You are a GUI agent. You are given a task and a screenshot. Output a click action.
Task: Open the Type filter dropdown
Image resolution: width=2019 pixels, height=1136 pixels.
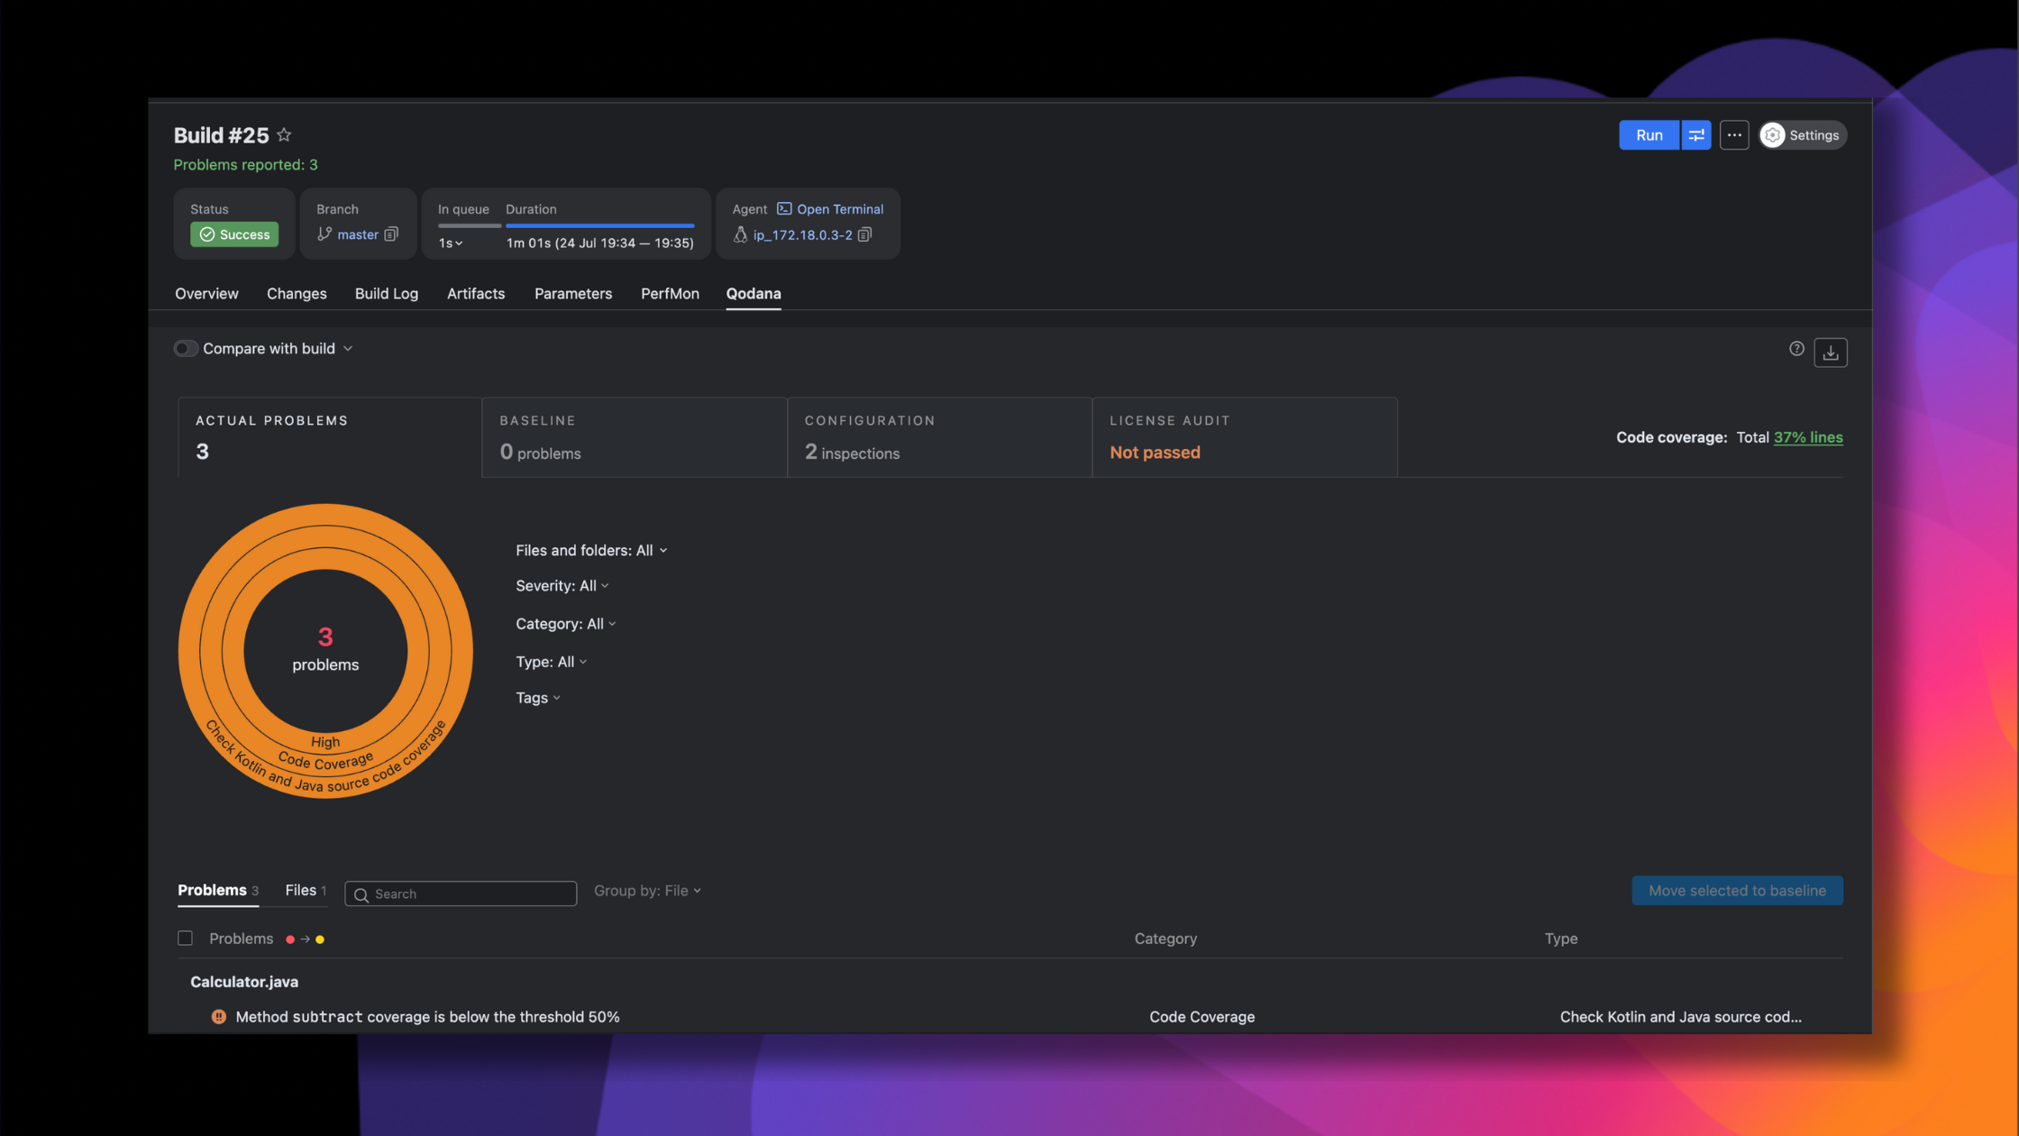tap(551, 662)
